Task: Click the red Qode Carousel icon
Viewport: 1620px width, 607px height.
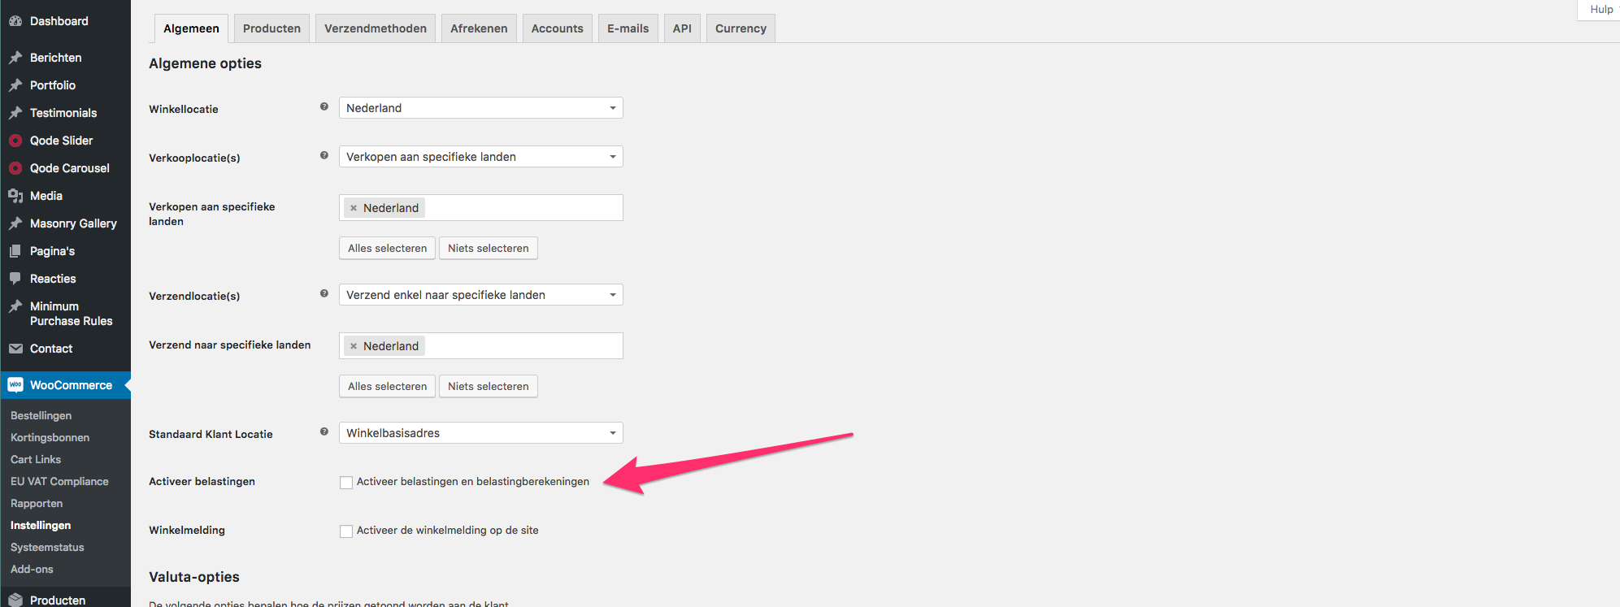Action: 15,168
